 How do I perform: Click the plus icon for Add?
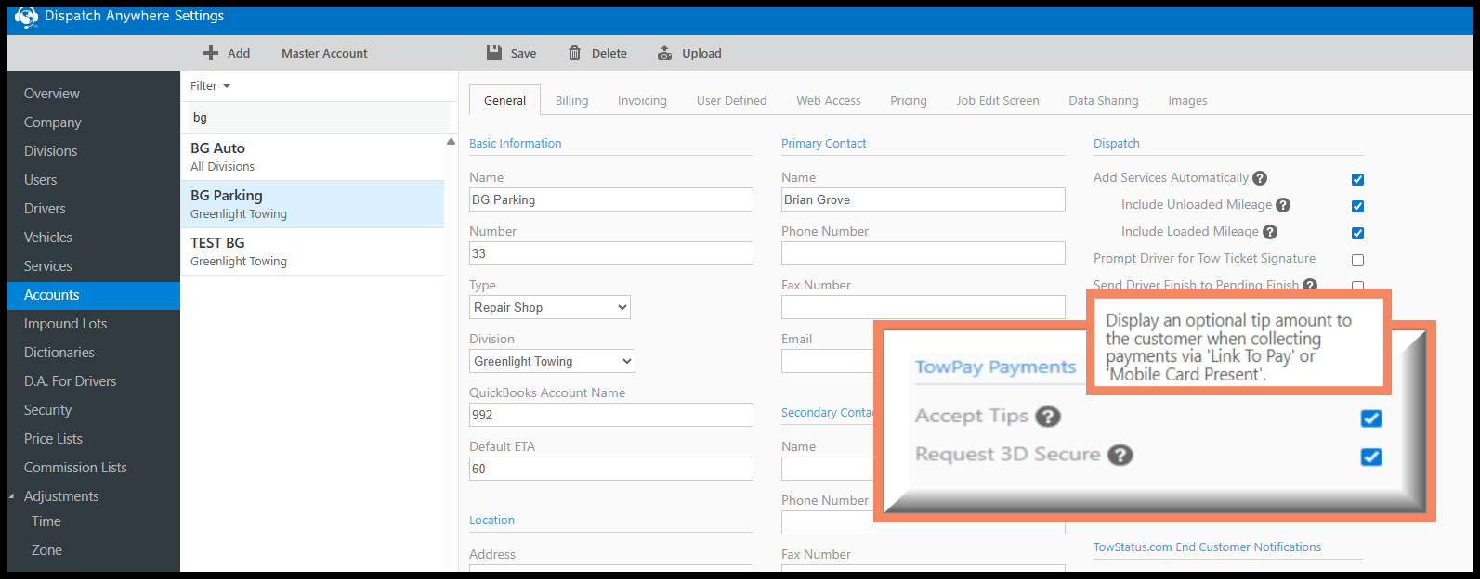pos(211,53)
